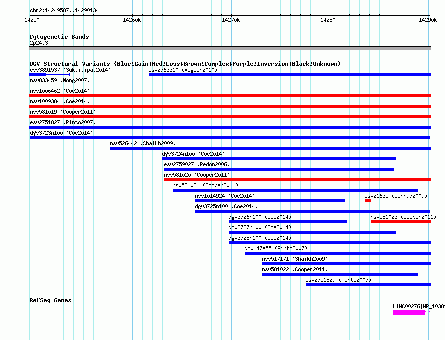Select the nsv581022 (Cooper2011) blue bar
Viewport: 445px width, 340px height.
click(x=340, y=274)
